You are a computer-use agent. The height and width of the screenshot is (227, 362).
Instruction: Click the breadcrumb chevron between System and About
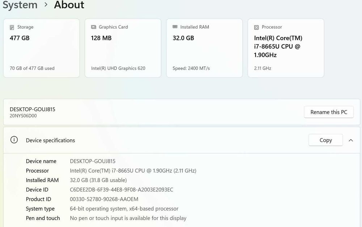click(x=46, y=4)
